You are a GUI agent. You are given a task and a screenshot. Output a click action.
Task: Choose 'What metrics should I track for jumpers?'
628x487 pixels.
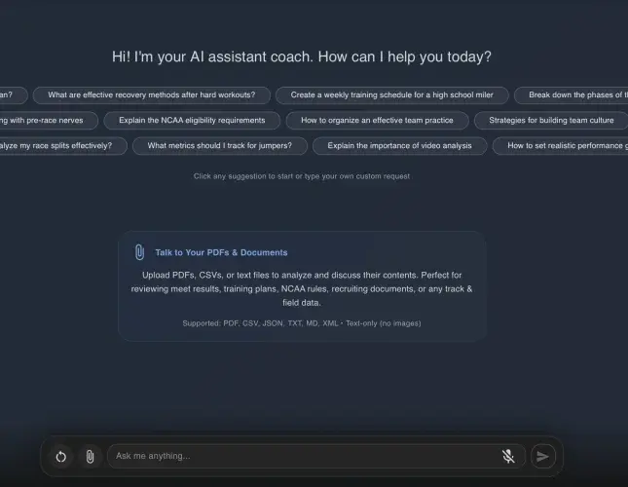[x=220, y=146]
